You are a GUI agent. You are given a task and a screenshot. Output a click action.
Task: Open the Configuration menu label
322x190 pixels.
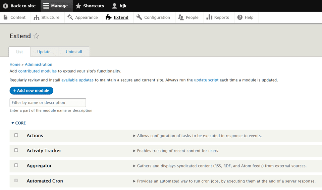(x=157, y=17)
